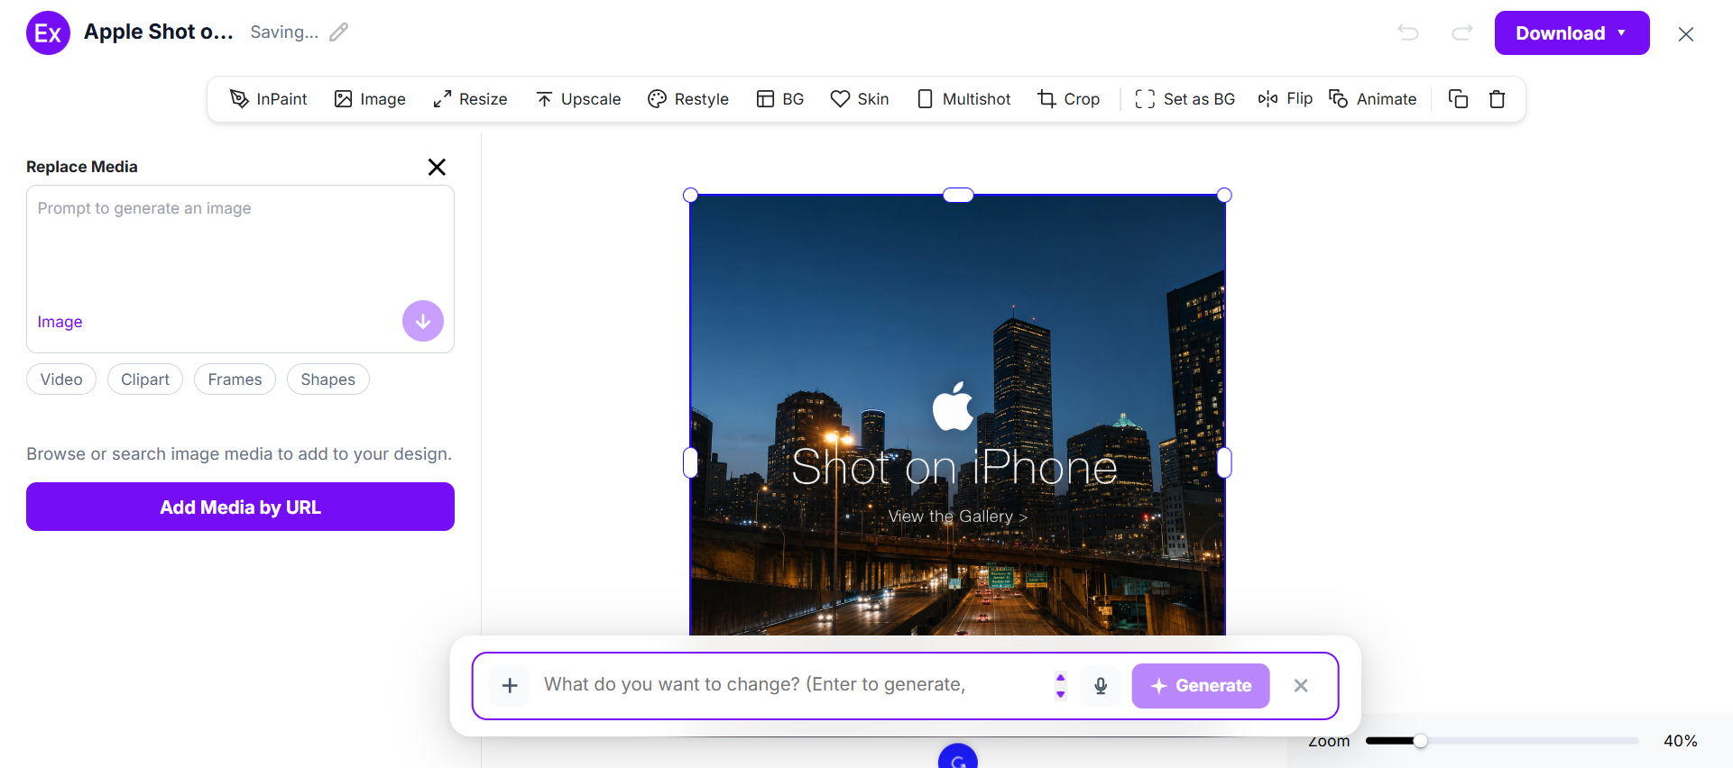The height and width of the screenshot is (768, 1733).
Task: Switch to the Clipart media tab
Action: 145,379
